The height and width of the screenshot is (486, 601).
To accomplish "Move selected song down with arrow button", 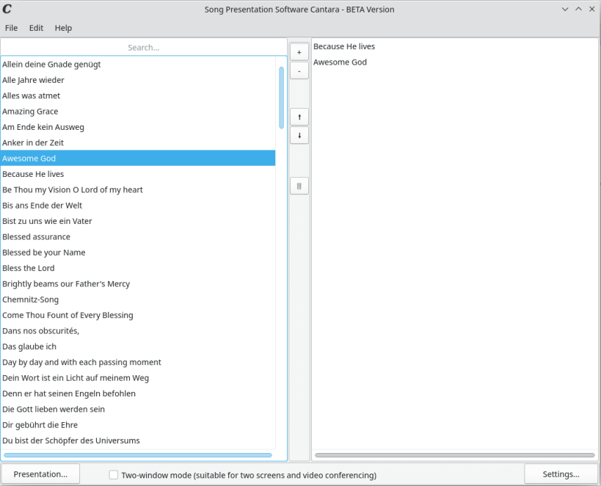I will [299, 135].
